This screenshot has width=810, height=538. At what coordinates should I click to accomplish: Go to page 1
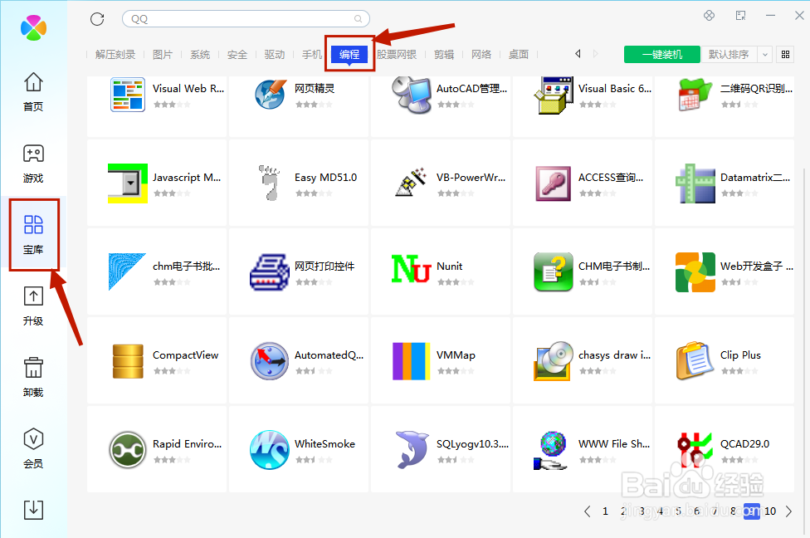tap(605, 511)
